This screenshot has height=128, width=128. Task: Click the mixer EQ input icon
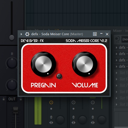point(117,39)
